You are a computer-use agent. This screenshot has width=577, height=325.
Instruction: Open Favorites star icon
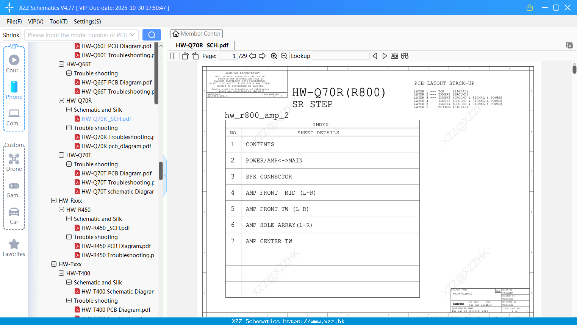14,248
